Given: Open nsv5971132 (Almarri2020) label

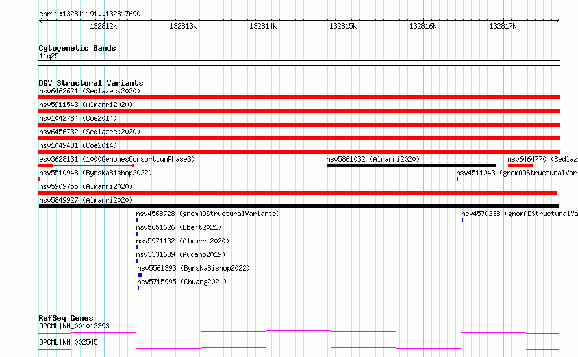Looking at the screenshot, I should pyautogui.click(x=182, y=241).
